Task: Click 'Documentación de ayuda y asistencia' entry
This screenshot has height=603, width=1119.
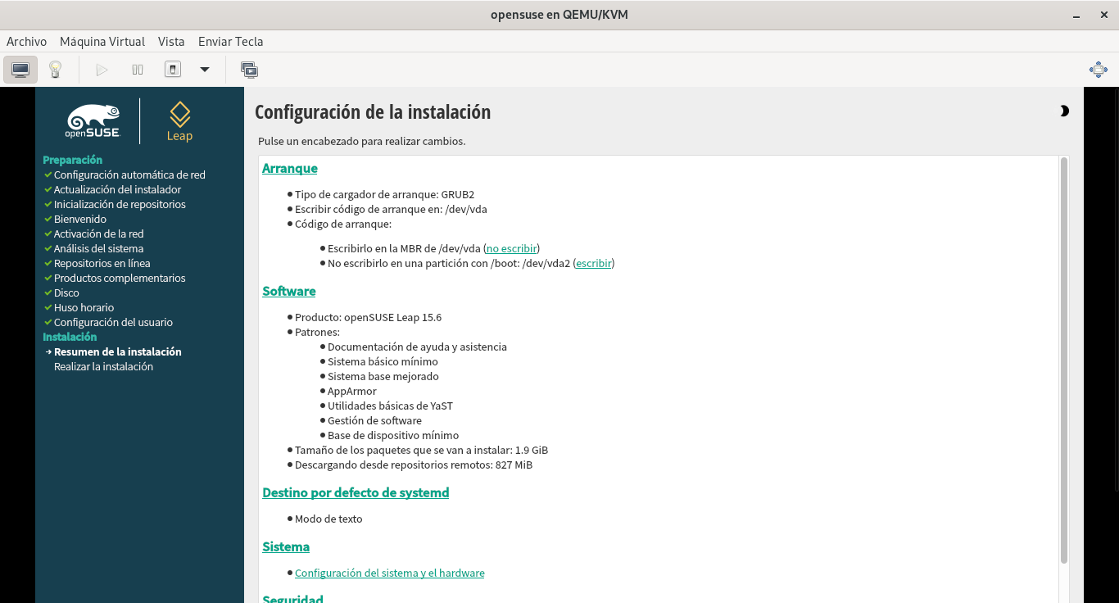Action: [417, 347]
